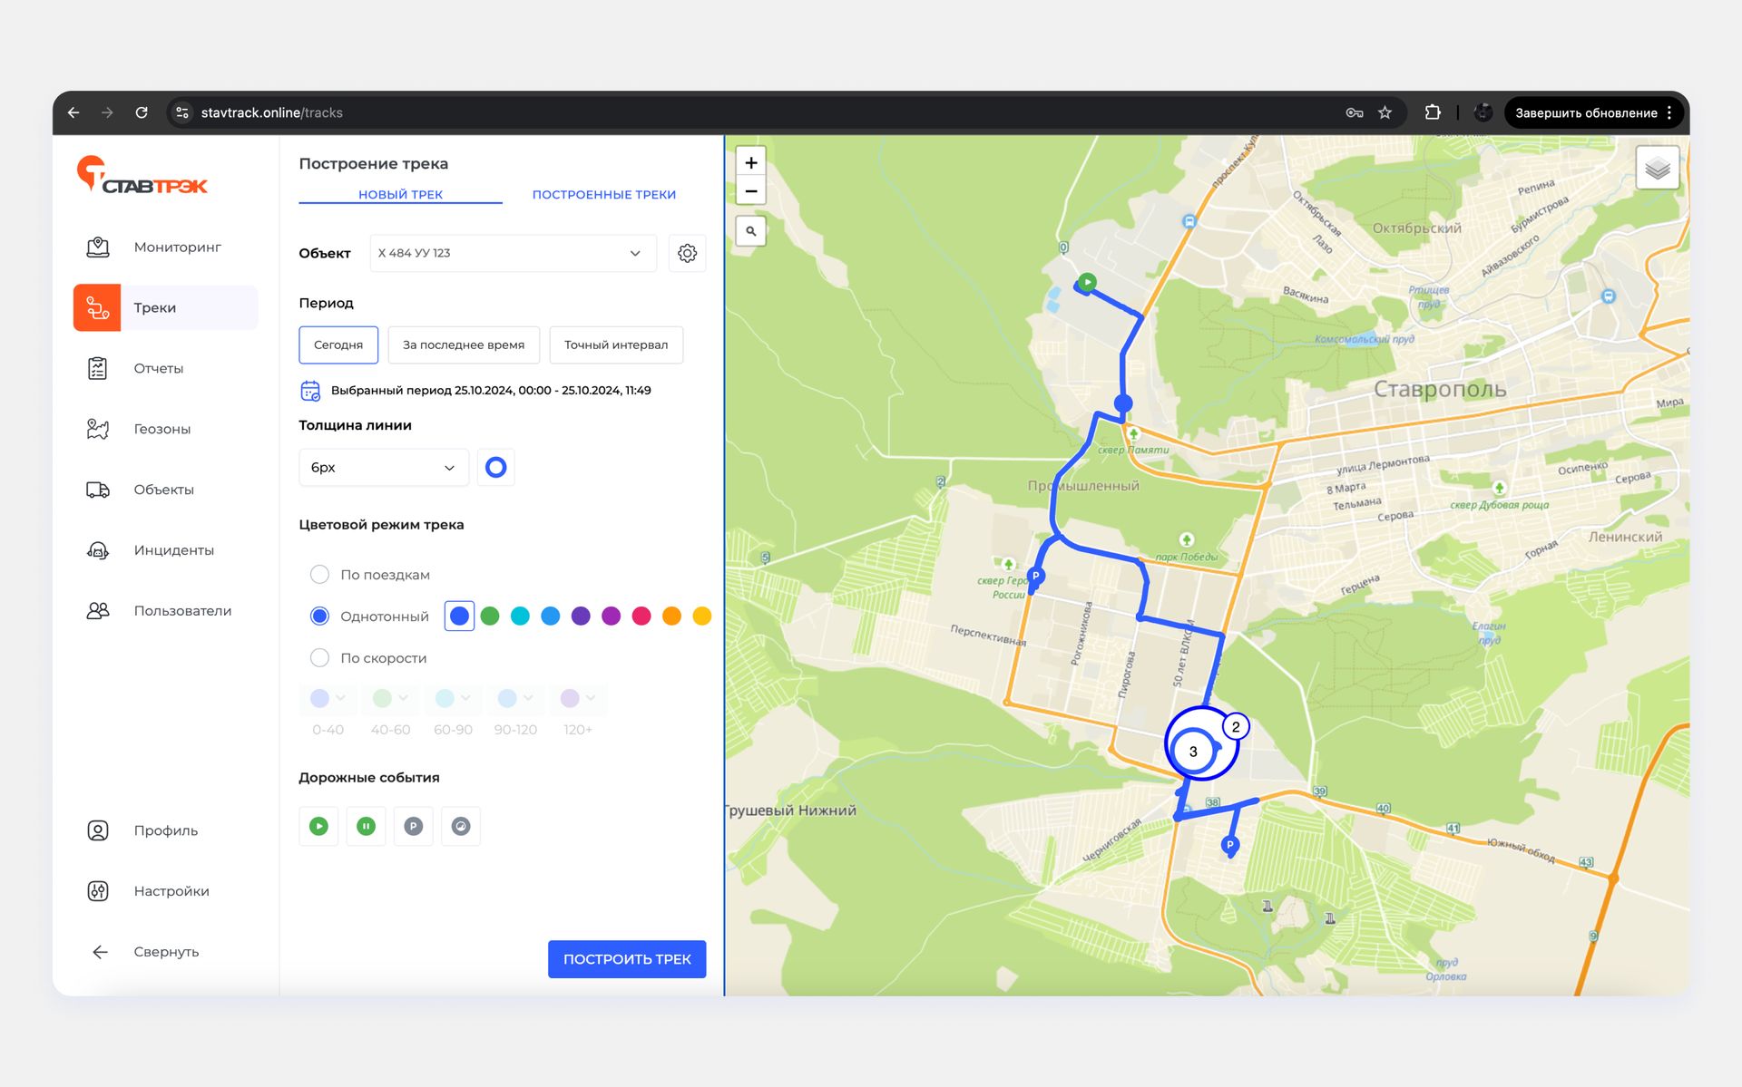
Task: Switch to ПОСТРОЕННЫЕ ТРЕКИ tab
Action: 603,194
